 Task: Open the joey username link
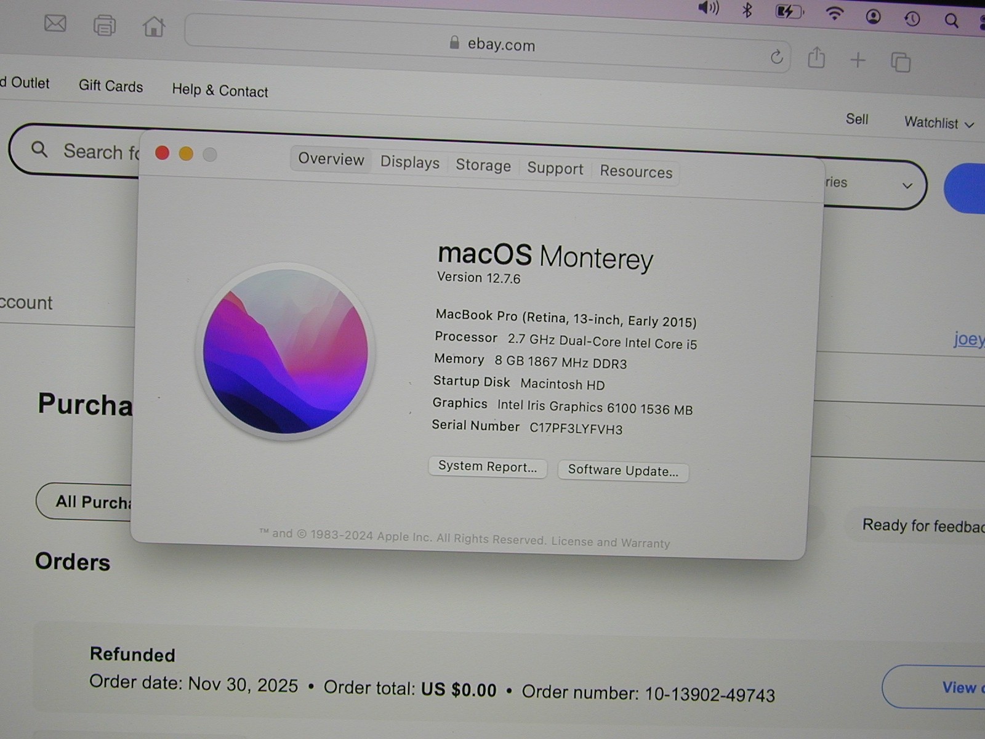click(969, 339)
